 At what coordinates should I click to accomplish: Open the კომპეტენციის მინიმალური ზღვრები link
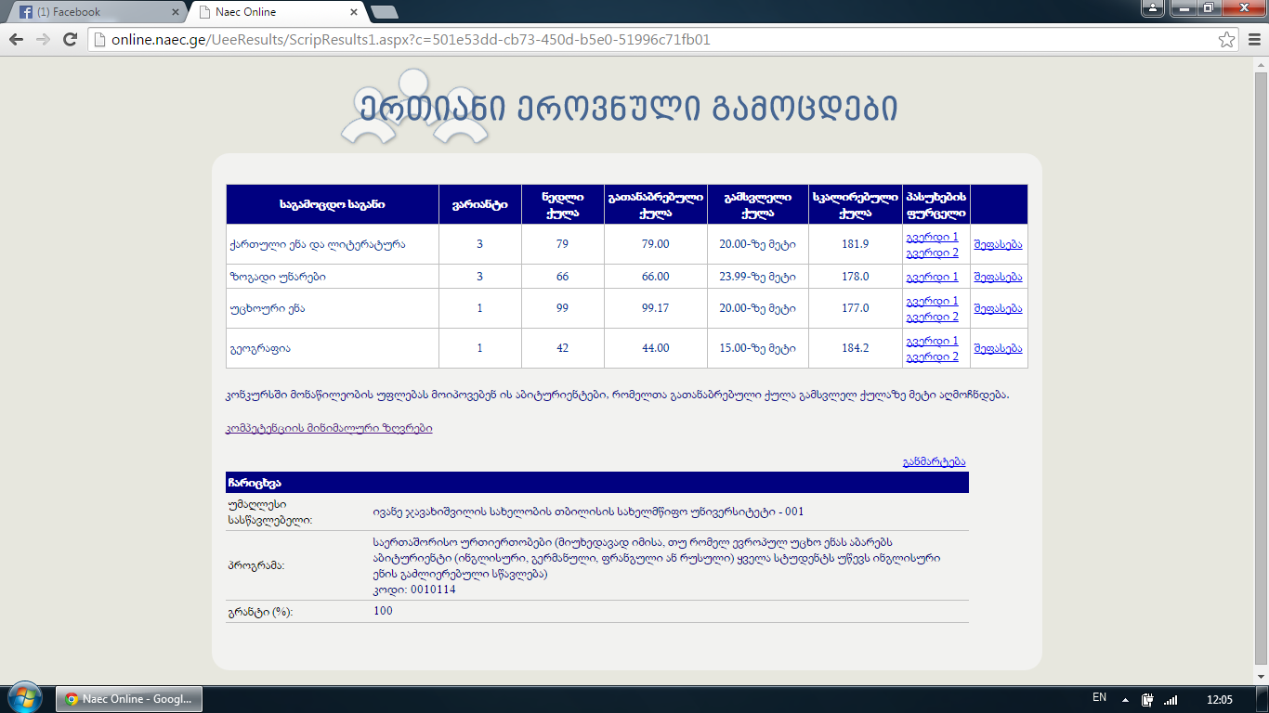(329, 428)
